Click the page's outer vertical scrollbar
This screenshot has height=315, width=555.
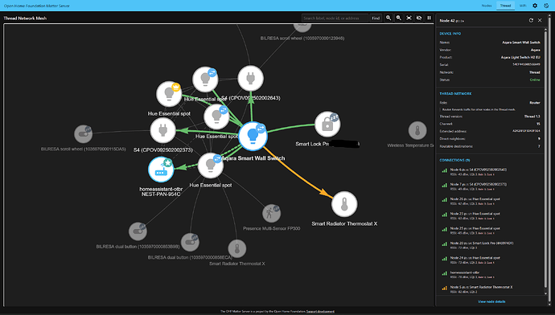pyautogui.click(x=549, y=159)
